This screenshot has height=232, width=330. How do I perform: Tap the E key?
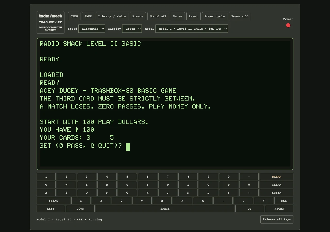click(87, 185)
